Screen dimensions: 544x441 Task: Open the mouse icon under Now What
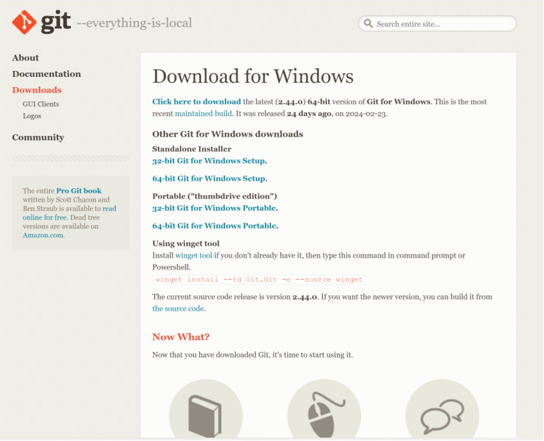click(x=324, y=409)
